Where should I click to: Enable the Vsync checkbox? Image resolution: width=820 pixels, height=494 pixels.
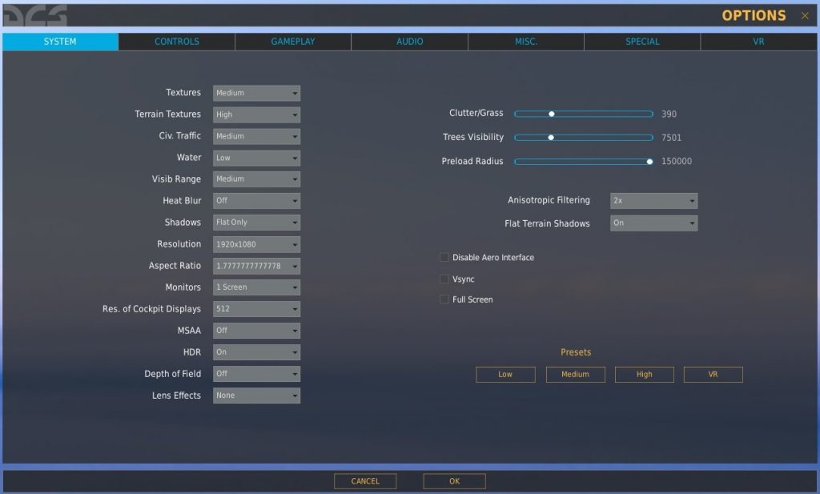pyautogui.click(x=444, y=279)
